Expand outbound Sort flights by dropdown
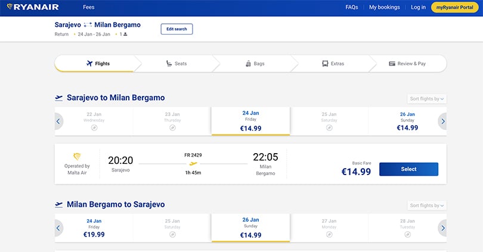This screenshot has width=483, height=252. (426, 99)
